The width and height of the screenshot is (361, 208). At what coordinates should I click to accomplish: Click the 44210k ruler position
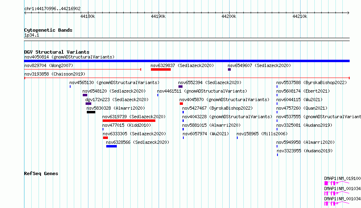(300, 16)
